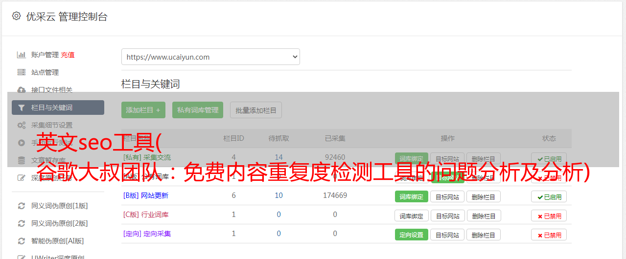
Task: Select 智能伪原创[AI版] sidebar label
Action: point(58,241)
